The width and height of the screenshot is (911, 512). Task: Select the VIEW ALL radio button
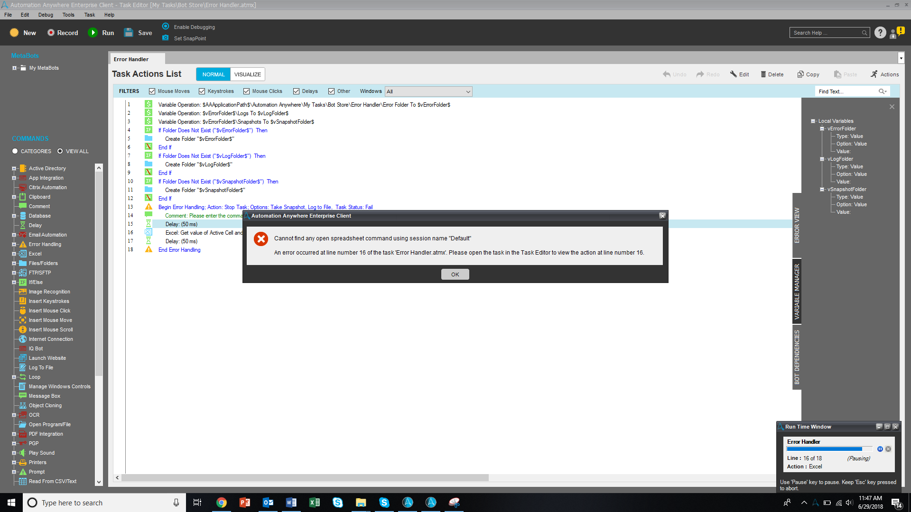point(60,151)
